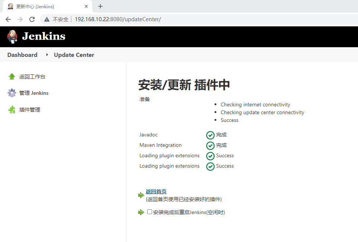Open 插件管理 in sidebar

coord(30,110)
